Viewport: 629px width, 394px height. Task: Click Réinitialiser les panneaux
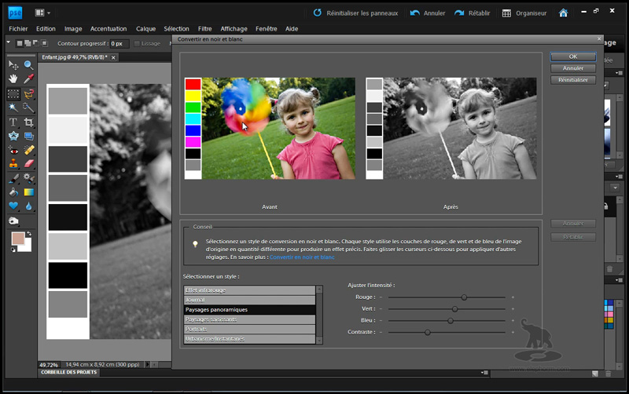(355, 13)
